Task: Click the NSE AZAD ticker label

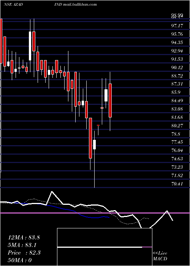Action: click(14, 5)
